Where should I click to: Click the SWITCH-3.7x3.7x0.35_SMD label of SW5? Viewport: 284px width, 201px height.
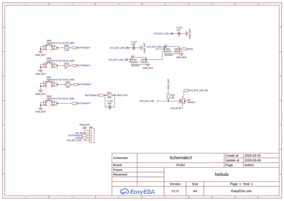[x=60, y=43]
